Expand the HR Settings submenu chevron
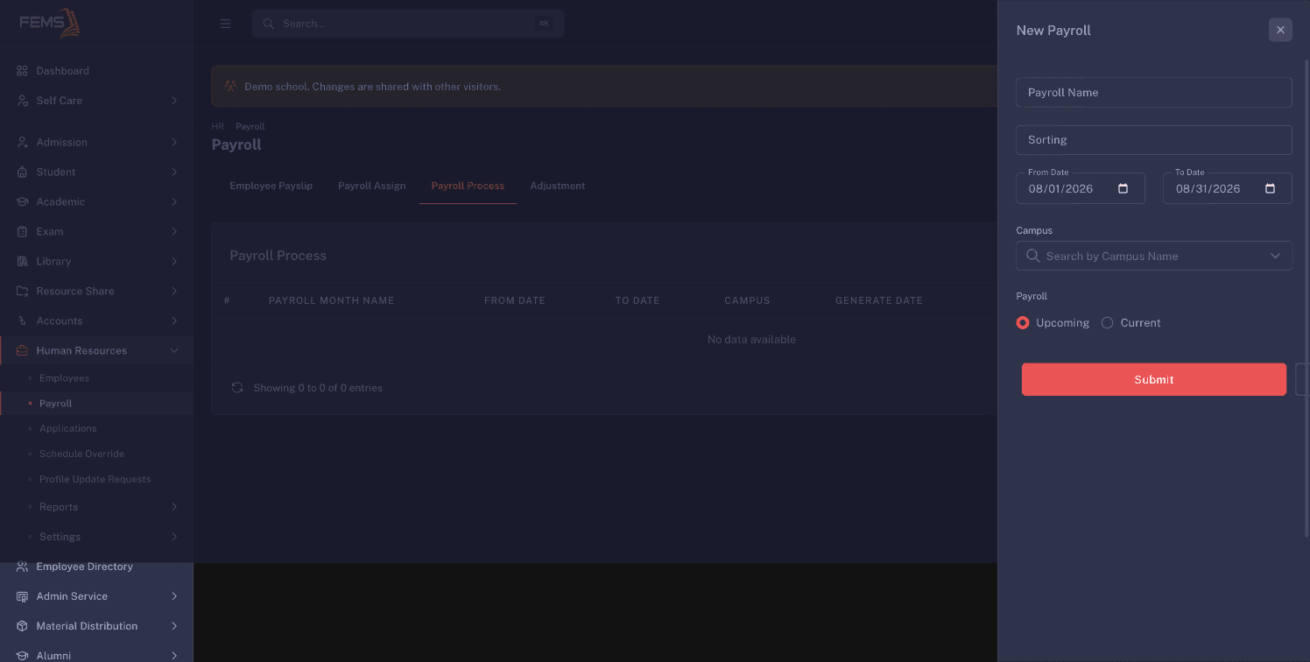 (174, 537)
